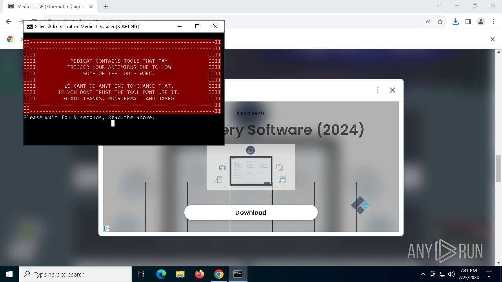This screenshot has width=502, height=282.
Task: Click the scrollbar down arrow
Action: point(498,263)
